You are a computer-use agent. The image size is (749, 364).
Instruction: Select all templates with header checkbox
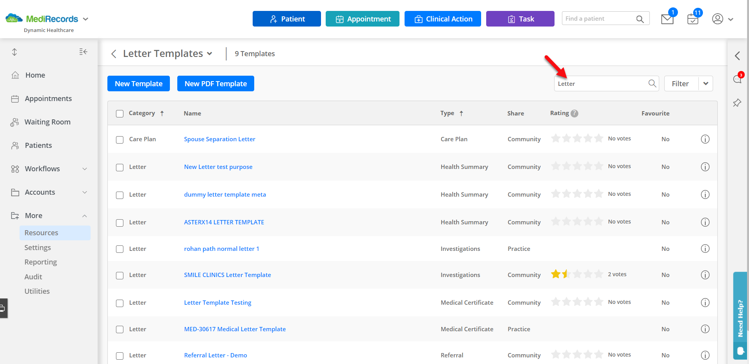[120, 114]
